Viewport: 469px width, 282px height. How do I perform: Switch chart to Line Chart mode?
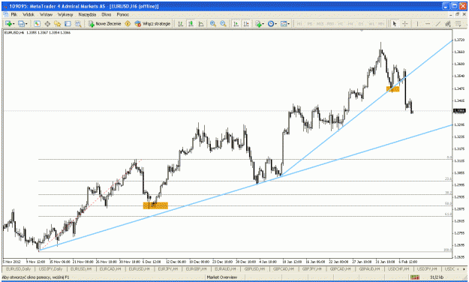[201, 23]
